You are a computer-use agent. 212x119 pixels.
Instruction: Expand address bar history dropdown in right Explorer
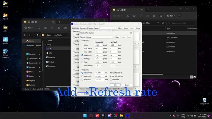click(158, 23)
